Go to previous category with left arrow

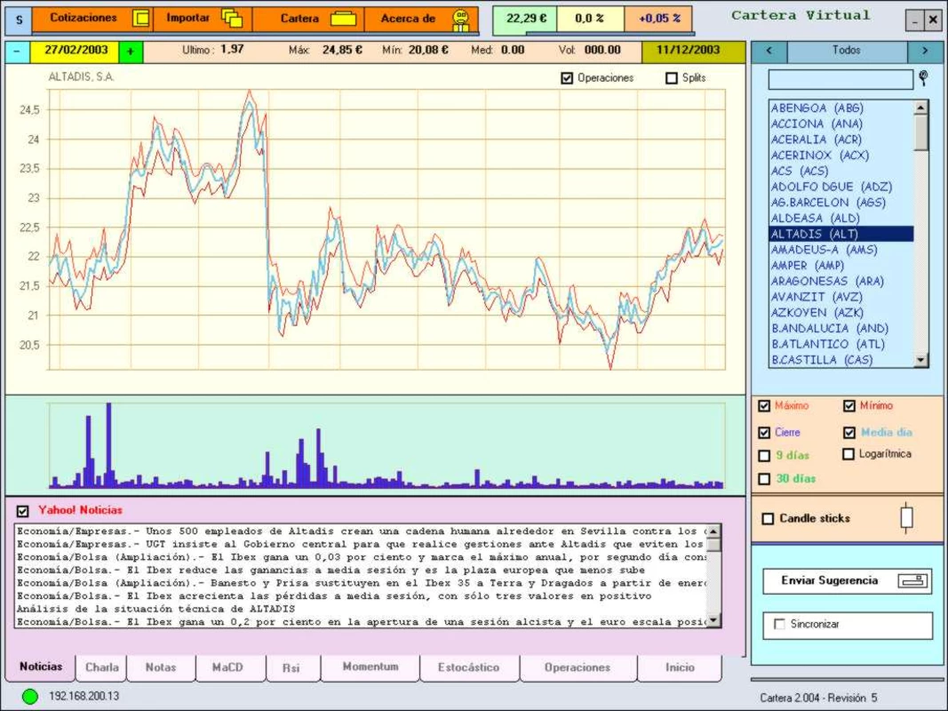click(769, 51)
